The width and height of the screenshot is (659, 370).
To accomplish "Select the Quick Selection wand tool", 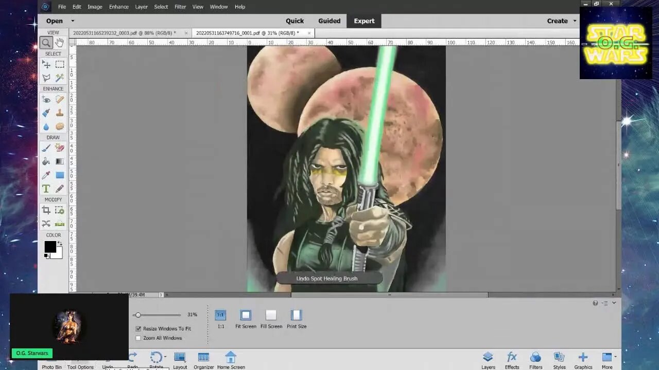I will click(60, 78).
